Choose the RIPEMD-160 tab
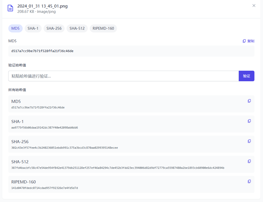The image size is (263, 202). 103,28
